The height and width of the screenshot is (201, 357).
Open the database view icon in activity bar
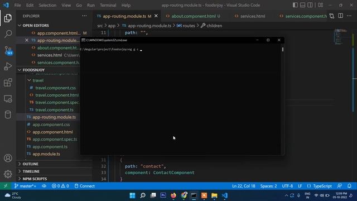8,114
